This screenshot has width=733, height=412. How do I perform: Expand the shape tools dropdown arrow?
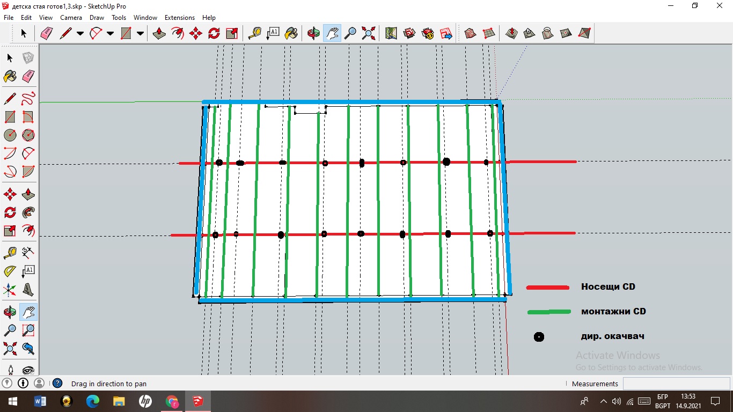pyautogui.click(x=140, y=33)
